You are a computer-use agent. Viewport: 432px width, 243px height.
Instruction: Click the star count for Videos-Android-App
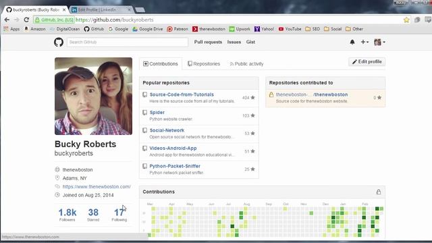click(250, 151)
